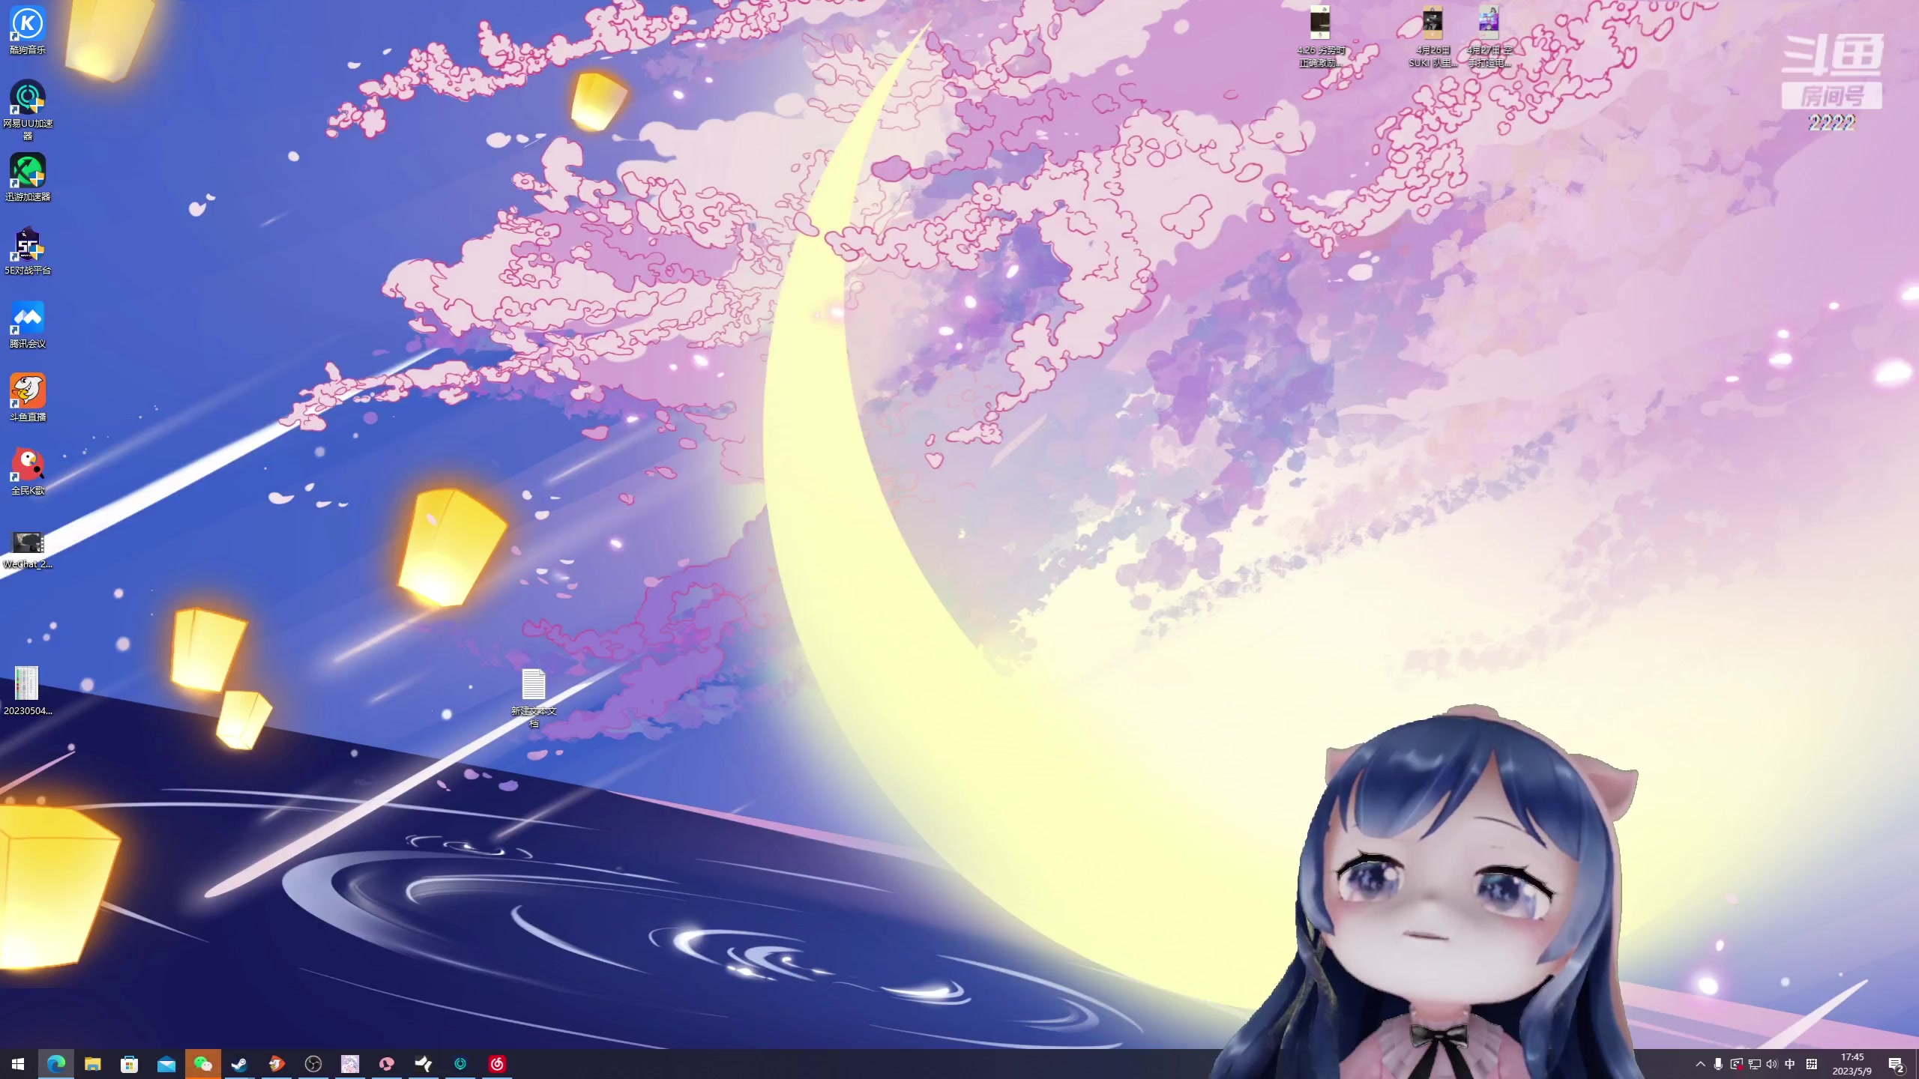Select the 网易UU加速器 desktop icon
The width and height of the screenshot is (1919, 1079).
[28, 99]
